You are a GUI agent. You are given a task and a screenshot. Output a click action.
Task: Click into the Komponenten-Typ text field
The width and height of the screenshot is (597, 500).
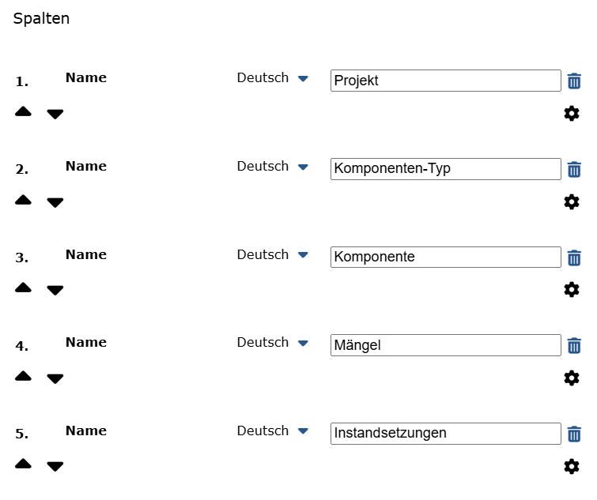[x=446, y=169]
